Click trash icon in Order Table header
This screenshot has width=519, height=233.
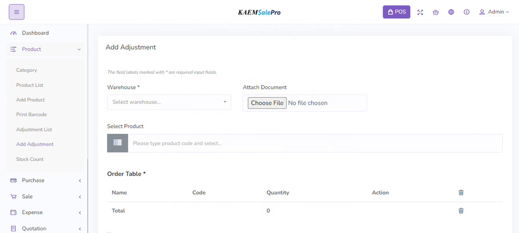461,193
